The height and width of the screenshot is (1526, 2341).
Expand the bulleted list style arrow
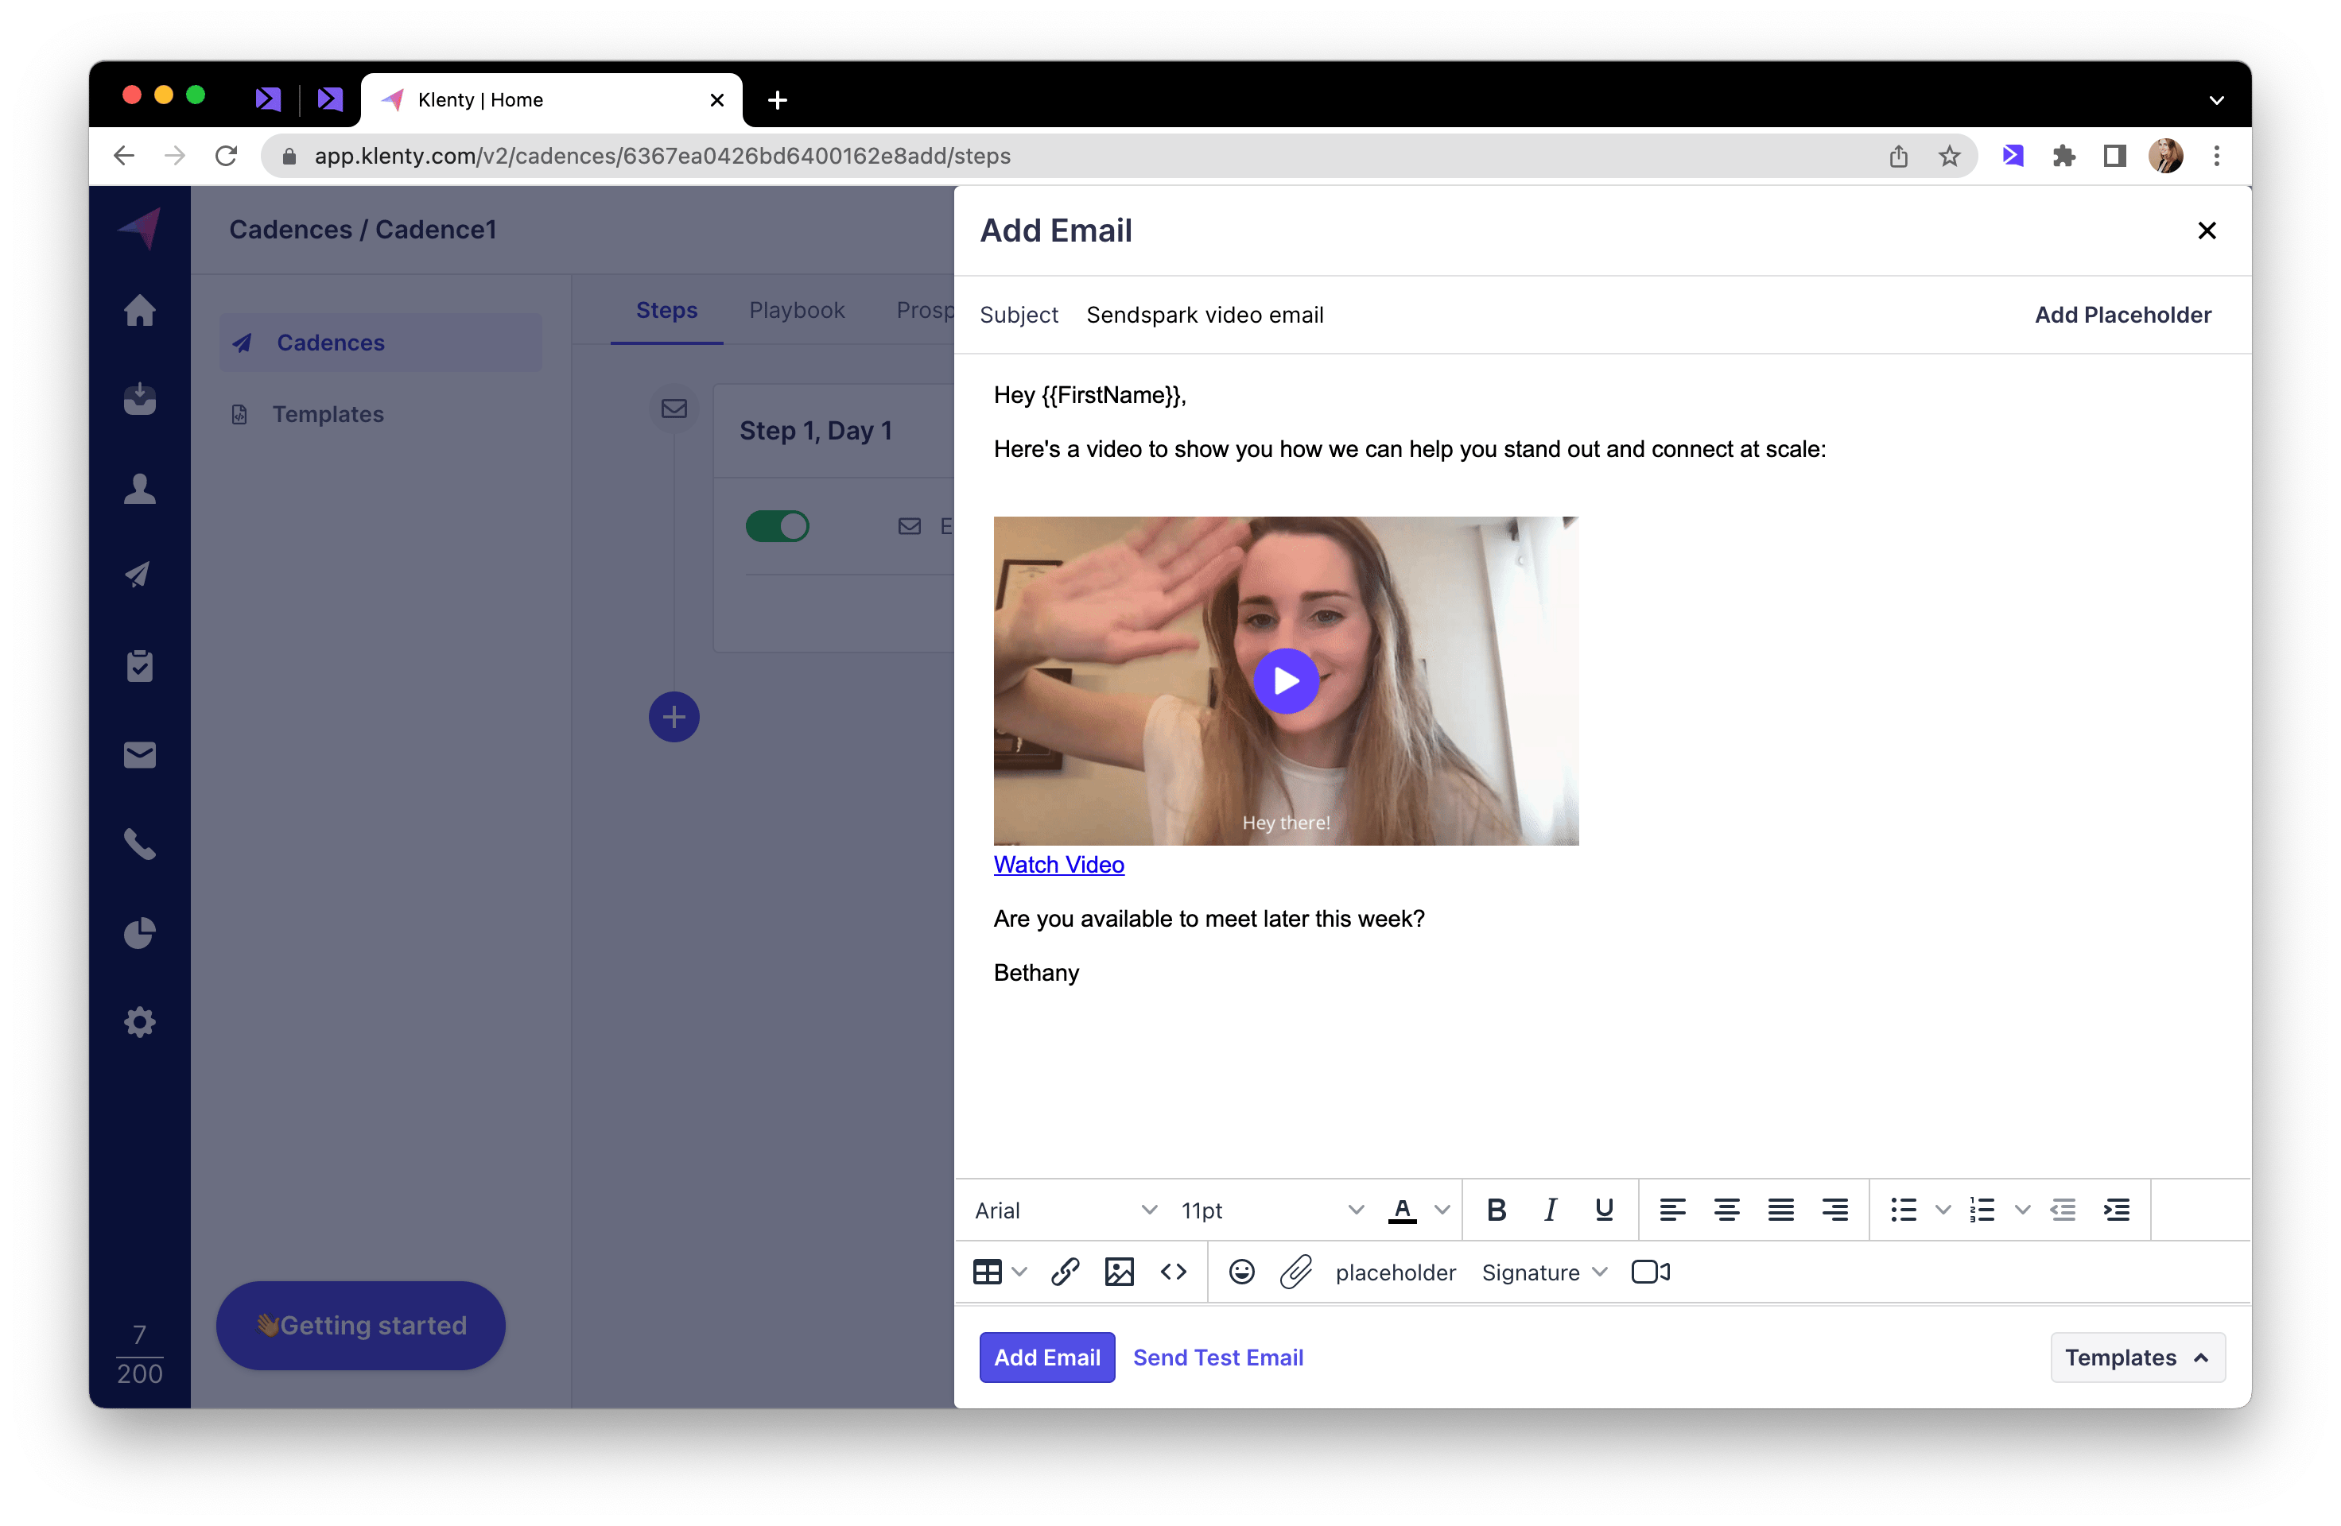pyautogui.click(x=1943, y=1210)
